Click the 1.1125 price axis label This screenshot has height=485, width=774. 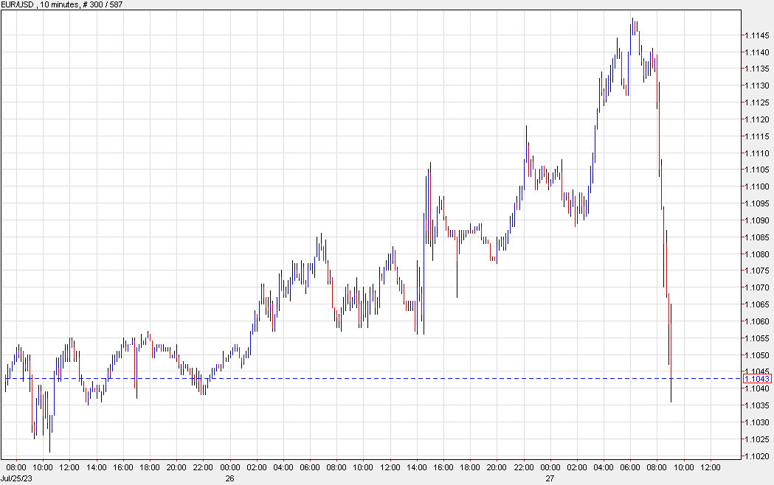(x=757, y=102)
